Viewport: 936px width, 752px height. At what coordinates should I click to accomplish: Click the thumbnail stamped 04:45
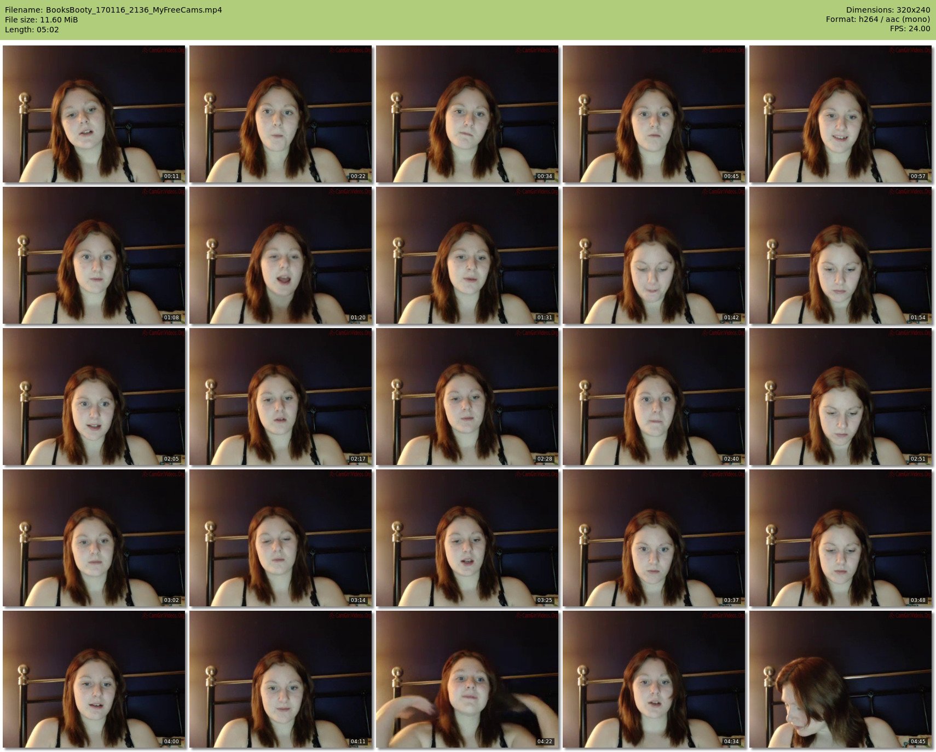click(841, 679)
